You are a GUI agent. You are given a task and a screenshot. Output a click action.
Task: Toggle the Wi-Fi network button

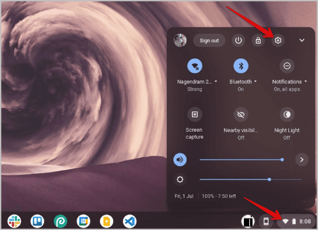[x=195, y=66]
